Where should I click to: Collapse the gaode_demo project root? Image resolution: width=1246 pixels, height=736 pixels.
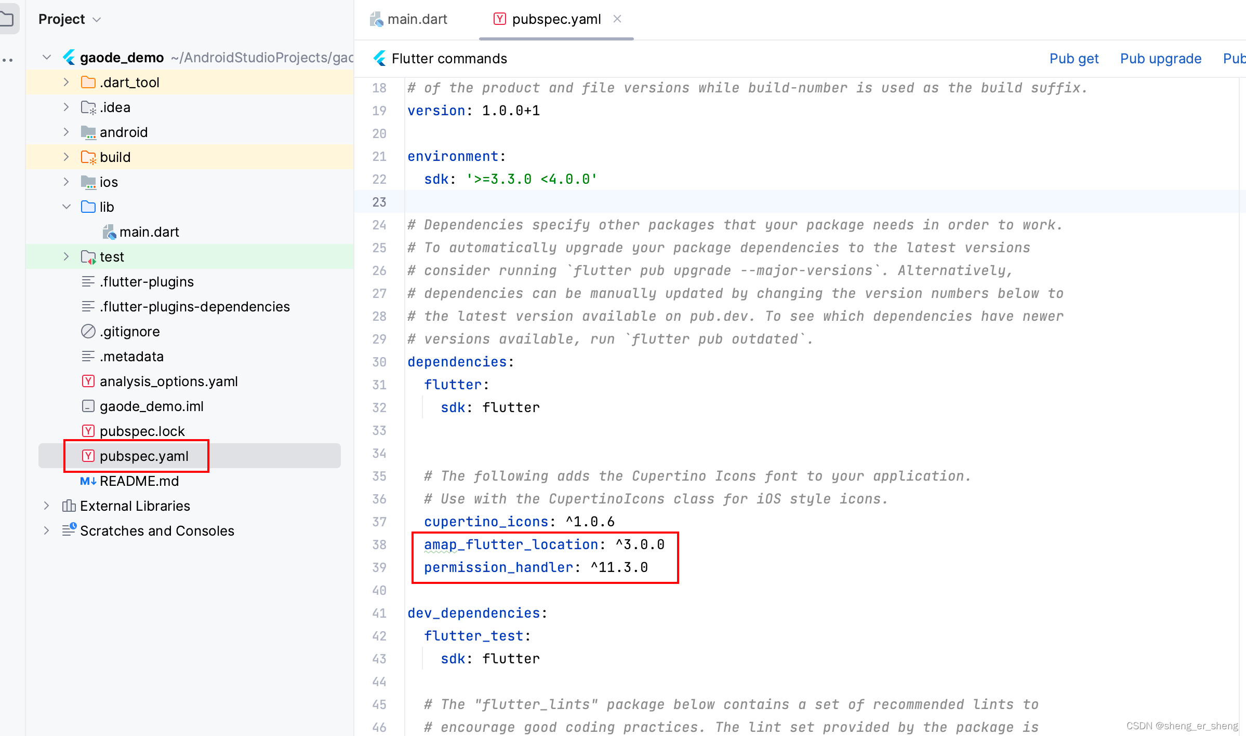pos(46,57)
